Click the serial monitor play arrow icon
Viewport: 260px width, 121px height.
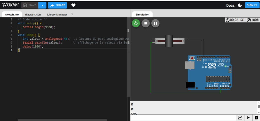click(248, 118)
